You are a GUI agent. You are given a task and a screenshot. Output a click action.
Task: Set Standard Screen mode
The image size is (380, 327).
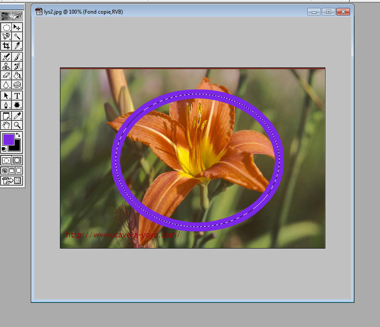[4, 171]
